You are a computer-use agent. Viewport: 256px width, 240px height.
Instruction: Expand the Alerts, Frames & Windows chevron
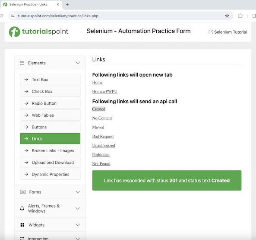click(78, 208)
